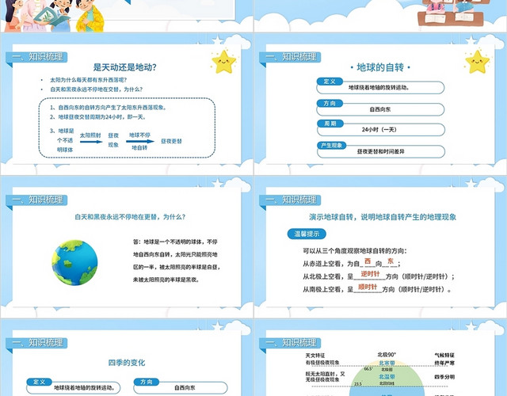Click the red answer 西 in the 赤道 line

(x=368, y=261)
